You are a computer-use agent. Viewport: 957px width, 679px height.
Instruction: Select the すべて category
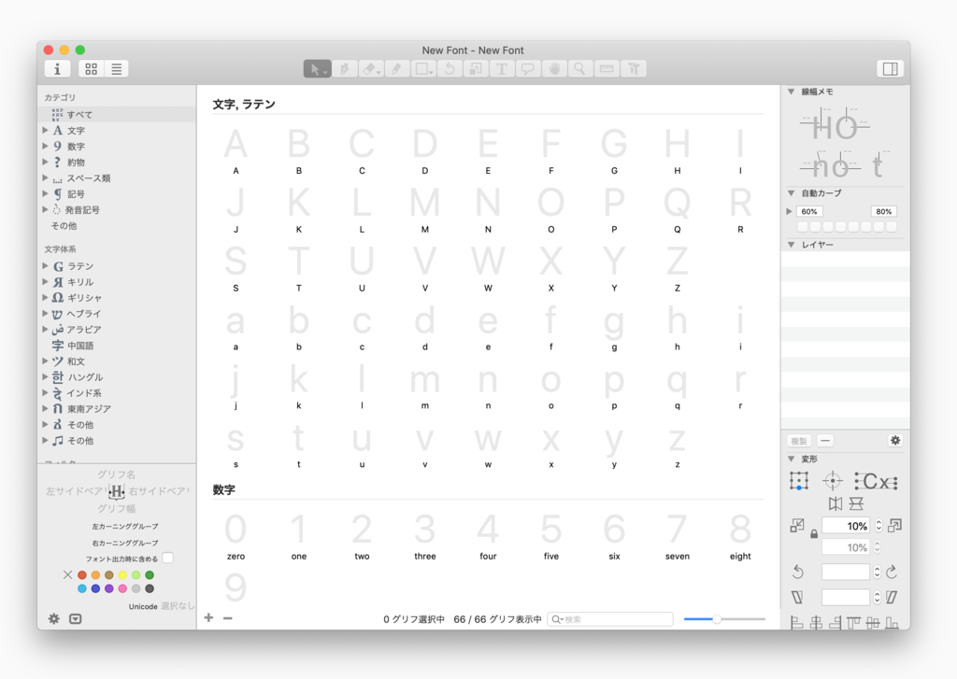(117, 114)
